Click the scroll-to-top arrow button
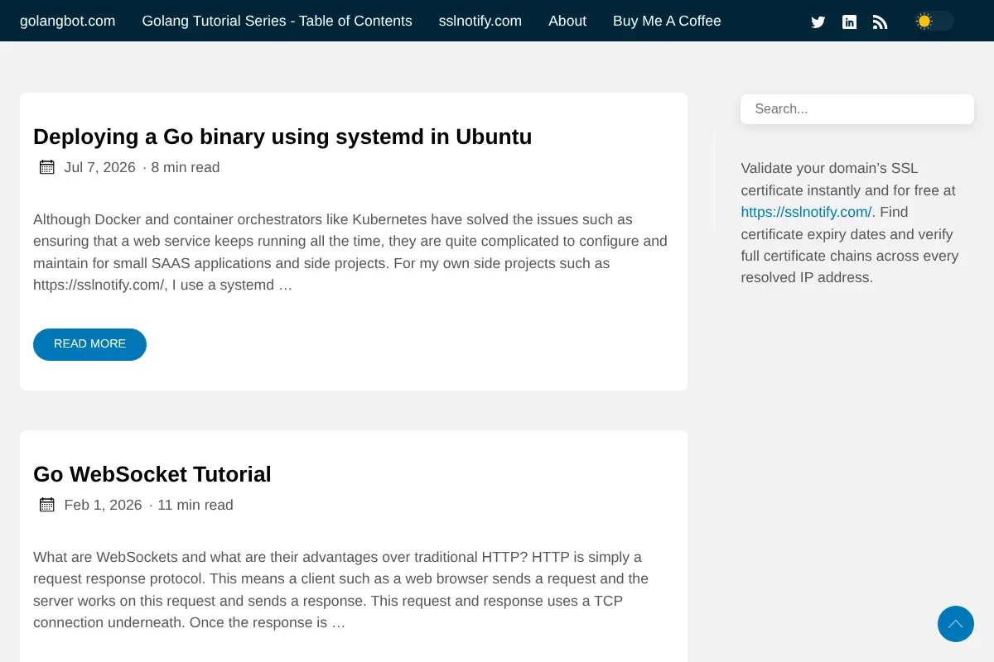The height and width of the screenshot is (662, 994). click(956, 624)
